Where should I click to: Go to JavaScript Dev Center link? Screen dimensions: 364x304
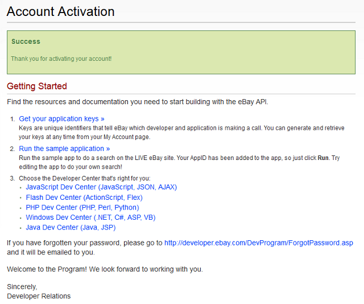tap(101, 187)
